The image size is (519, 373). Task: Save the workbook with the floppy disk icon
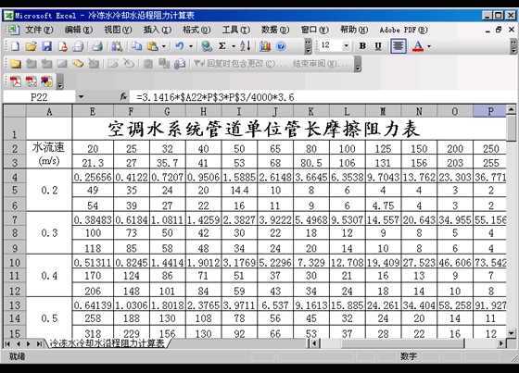click(46, 46)
